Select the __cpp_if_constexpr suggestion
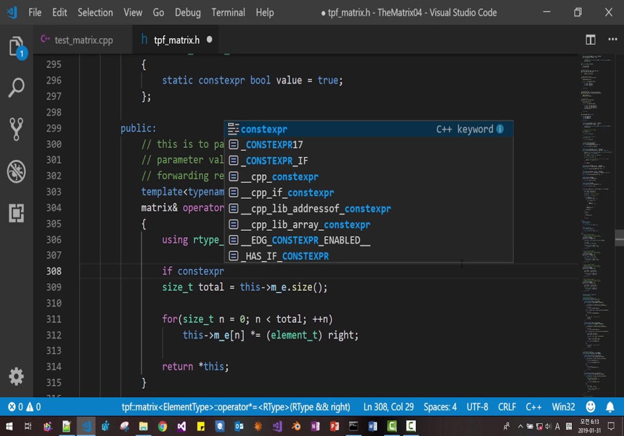Screen dimensions: 624x436 [x=369, y=192]
